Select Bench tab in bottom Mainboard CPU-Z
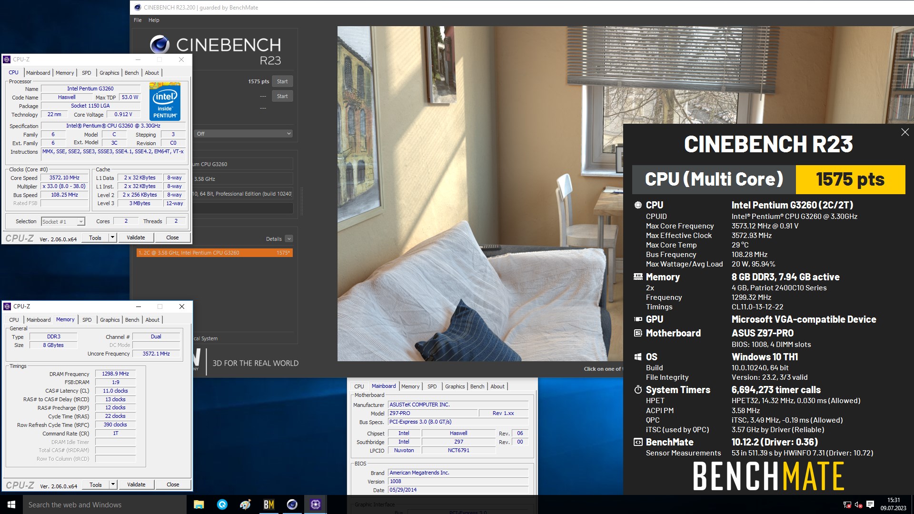This screenshot has width=914, height=514. click(477, 386)
